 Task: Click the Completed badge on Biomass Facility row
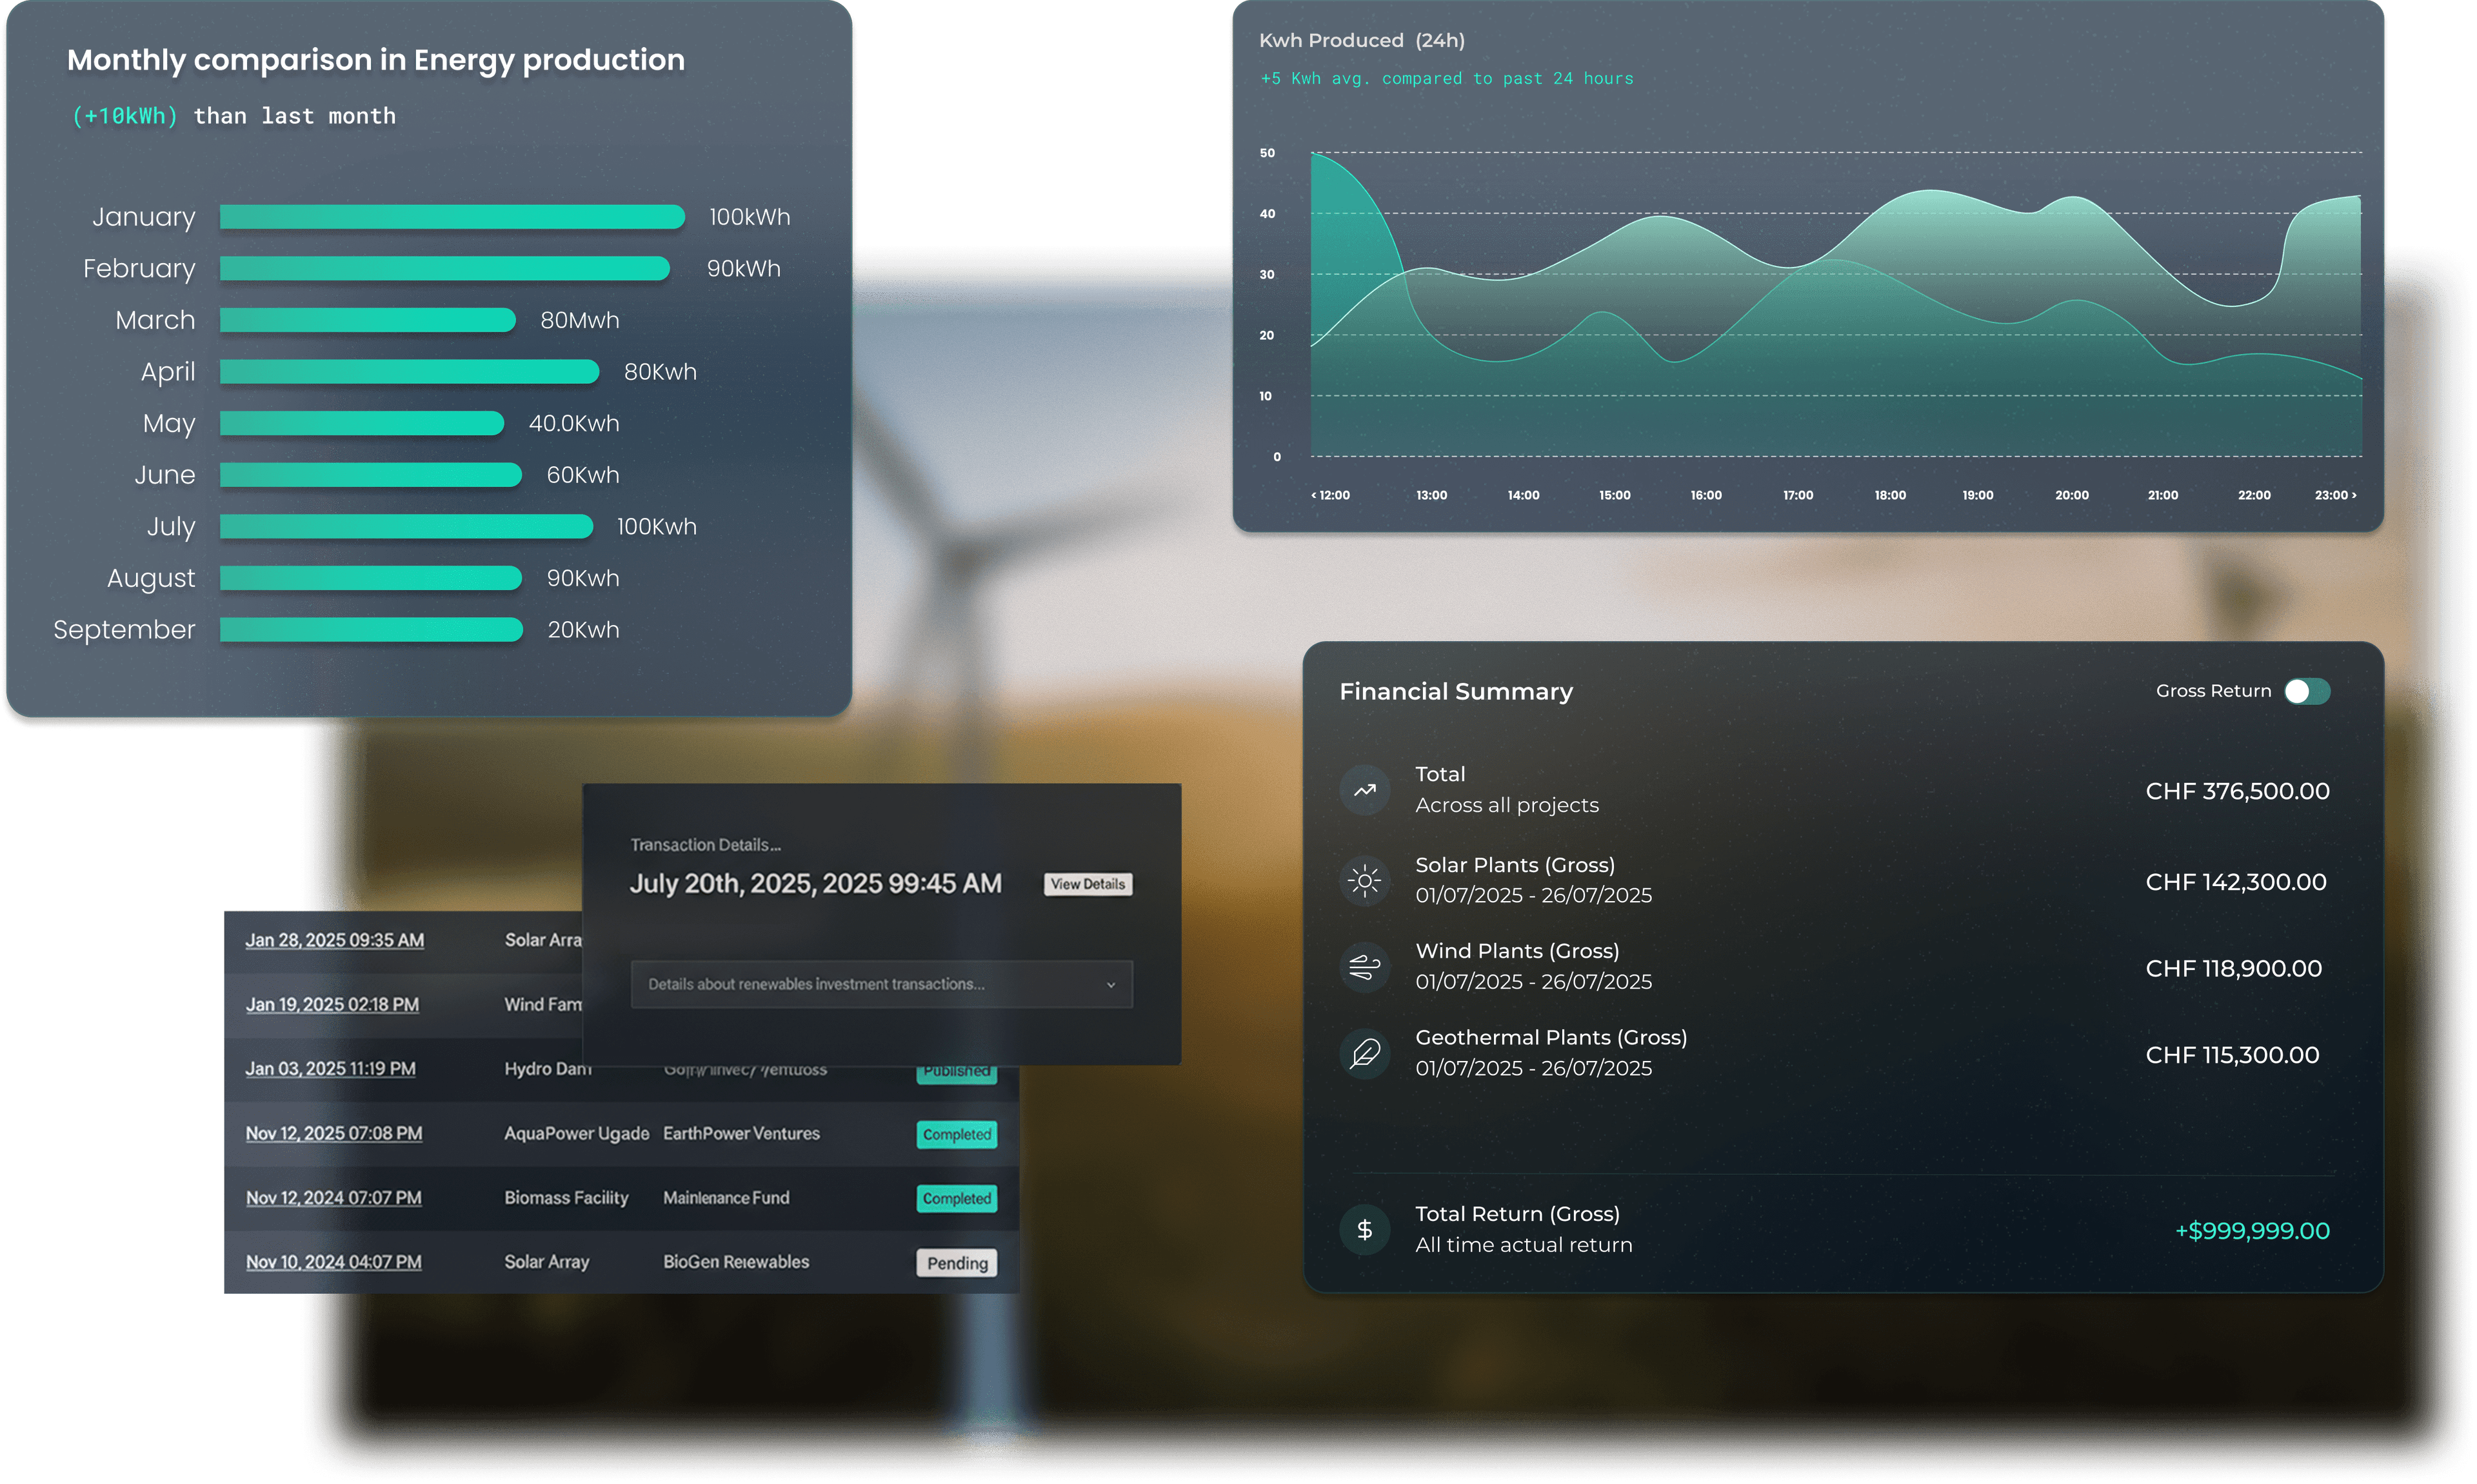click(956, 1198)
